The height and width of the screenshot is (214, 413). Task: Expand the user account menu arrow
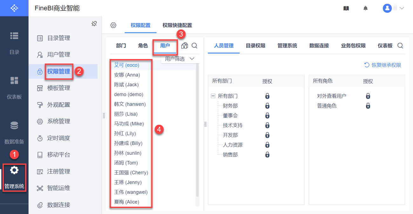pyautogui.click(x=402, y=8)
